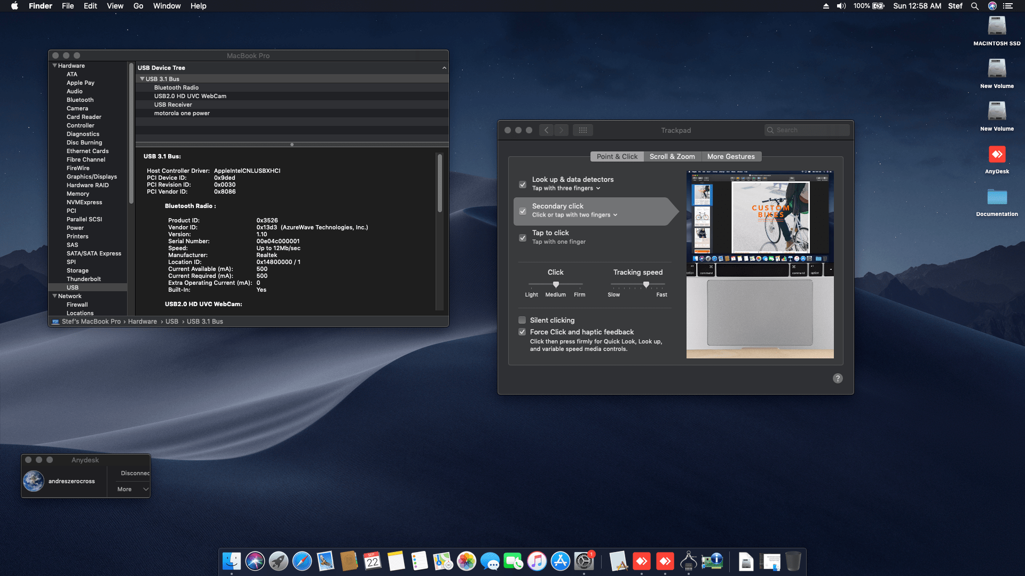Click the Trackpad help question mark
The width and height of the screenshot is (1025, 576).
[838, 378]
